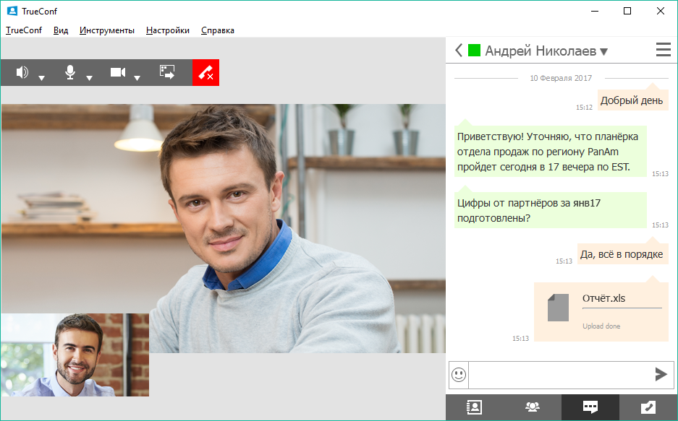Mute the microphone

pos(70,72)
